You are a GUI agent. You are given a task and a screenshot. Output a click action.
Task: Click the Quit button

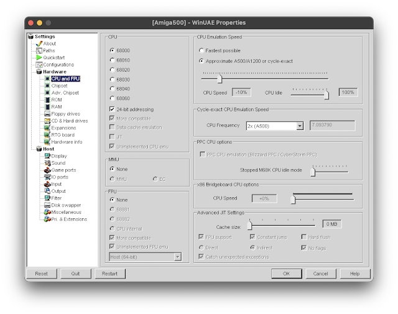point(75,274)
